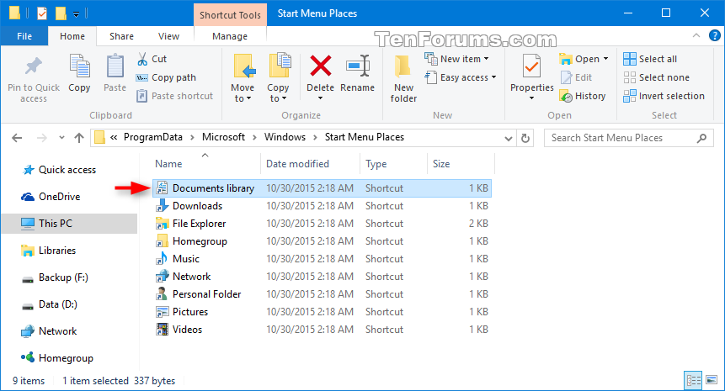Sort by the Name column header
This screenshot has width=725, height=391.
[x=205, y=164]
